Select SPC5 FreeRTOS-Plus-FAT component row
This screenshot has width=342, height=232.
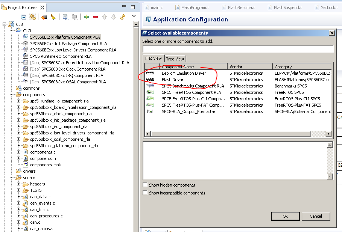[x=238, y=105]
